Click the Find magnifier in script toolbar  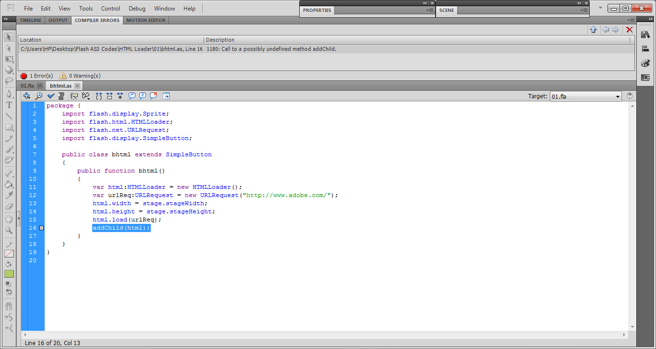[39, 96]
